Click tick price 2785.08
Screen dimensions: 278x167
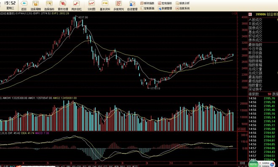click(269, 129)
